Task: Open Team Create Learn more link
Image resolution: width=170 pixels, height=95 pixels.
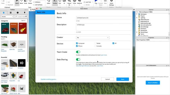Action: tap(104, 55)
